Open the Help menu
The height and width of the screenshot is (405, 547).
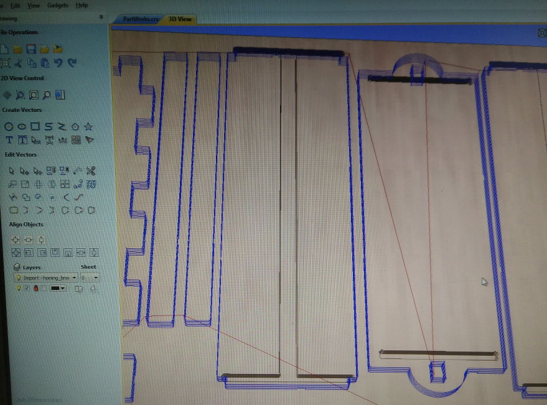pos(82,5)
